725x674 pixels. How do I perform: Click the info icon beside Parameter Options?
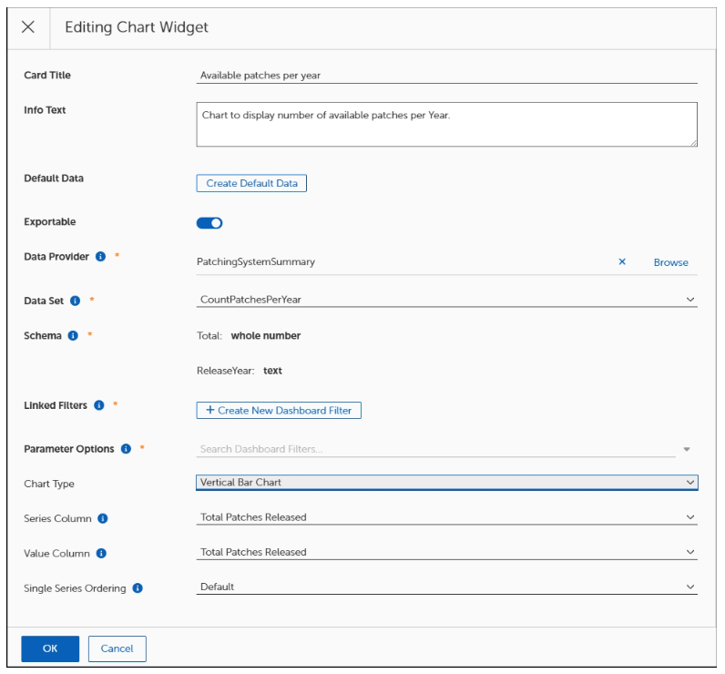(125, 449)
